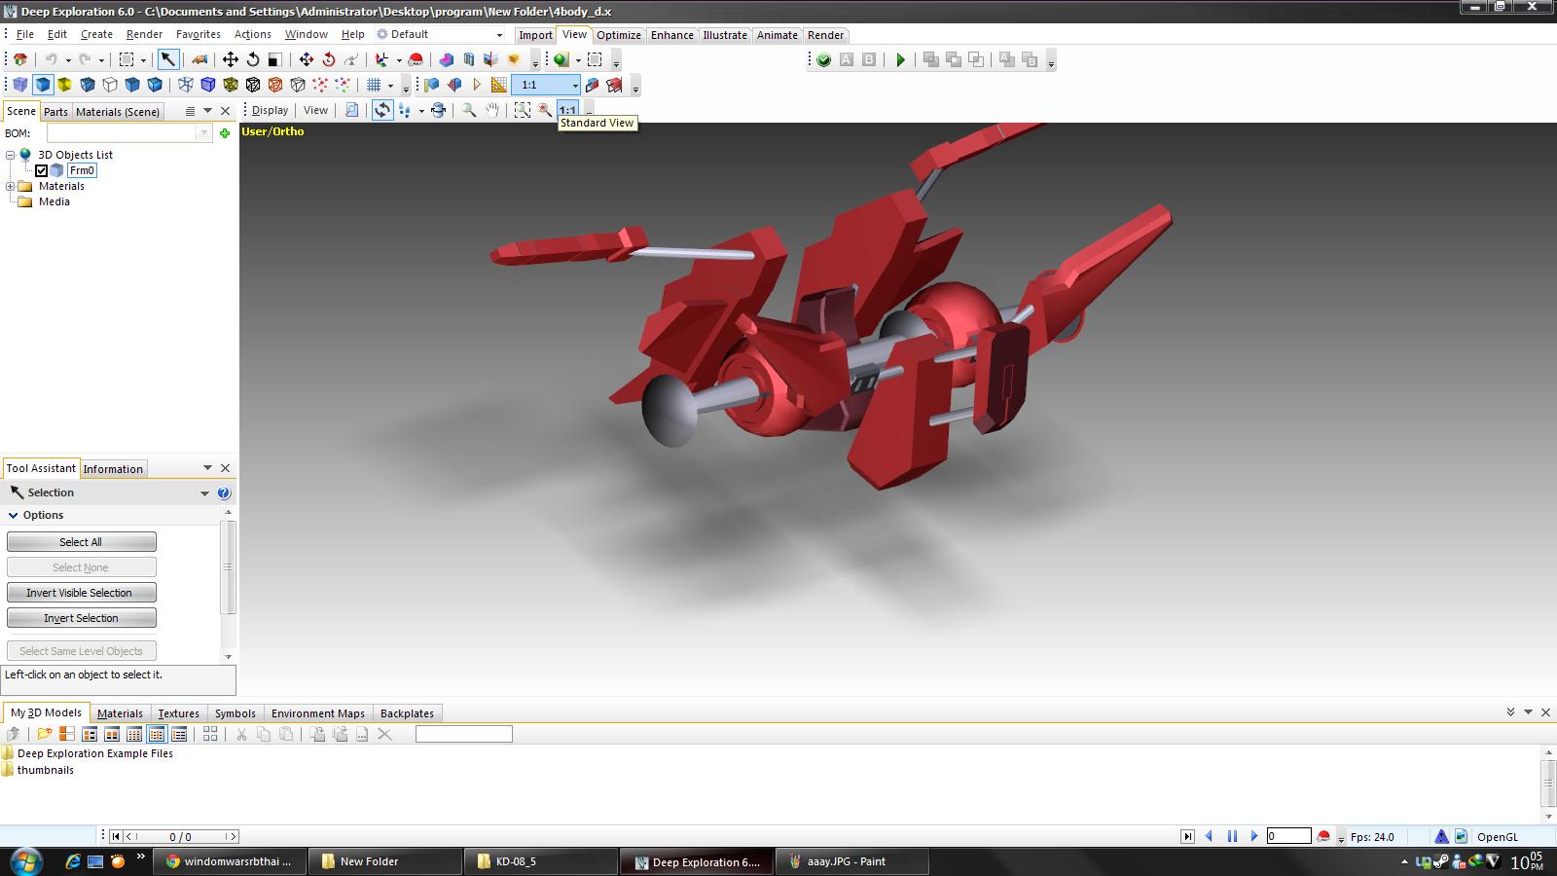1557x876 pixels.
Task: Click the red dome hemisphere icon
Action: click(x=416, y=59)
